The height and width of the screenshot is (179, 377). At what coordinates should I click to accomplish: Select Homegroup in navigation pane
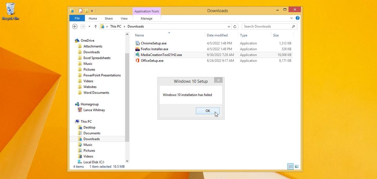tap(90, 104)
